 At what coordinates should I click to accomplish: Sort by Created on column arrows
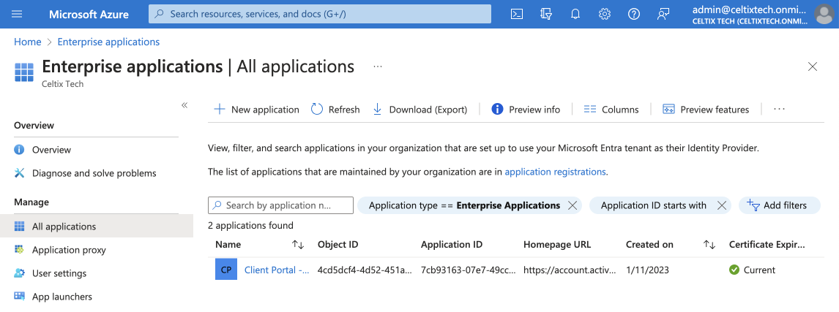[x=709, y=245]
